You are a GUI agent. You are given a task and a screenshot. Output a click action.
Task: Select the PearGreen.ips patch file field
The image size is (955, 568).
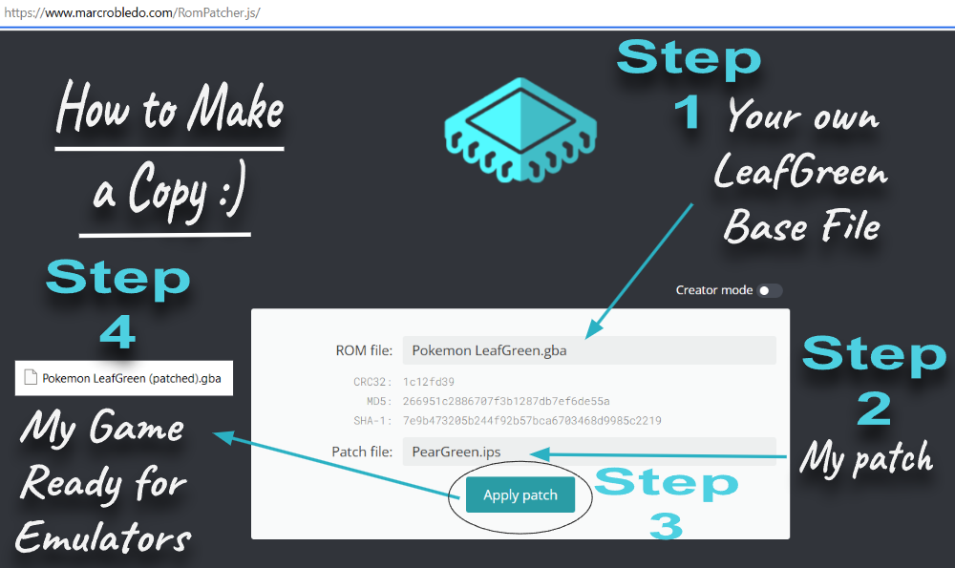588,452
